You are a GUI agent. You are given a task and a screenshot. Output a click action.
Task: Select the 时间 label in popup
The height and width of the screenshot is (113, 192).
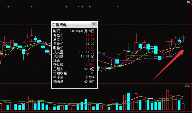click(57, 31)
